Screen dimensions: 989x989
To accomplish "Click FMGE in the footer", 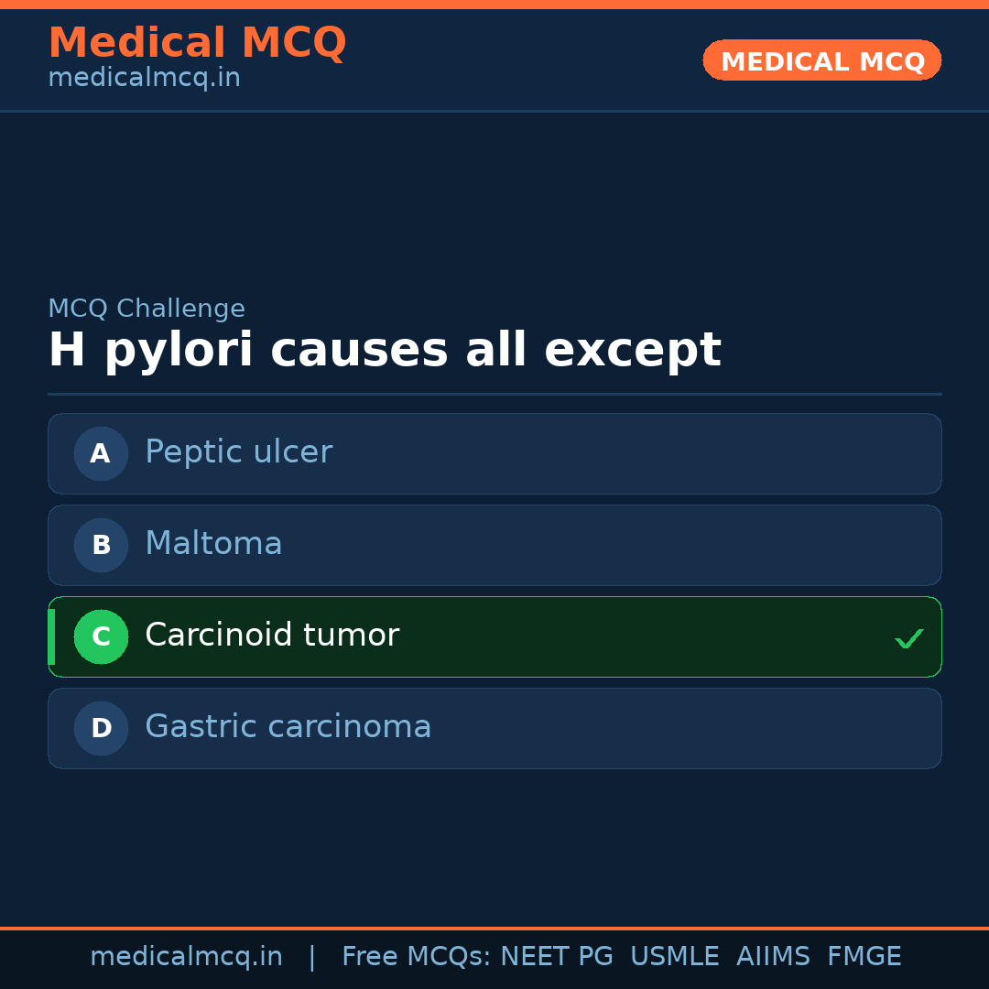I will tap(864, 957).
